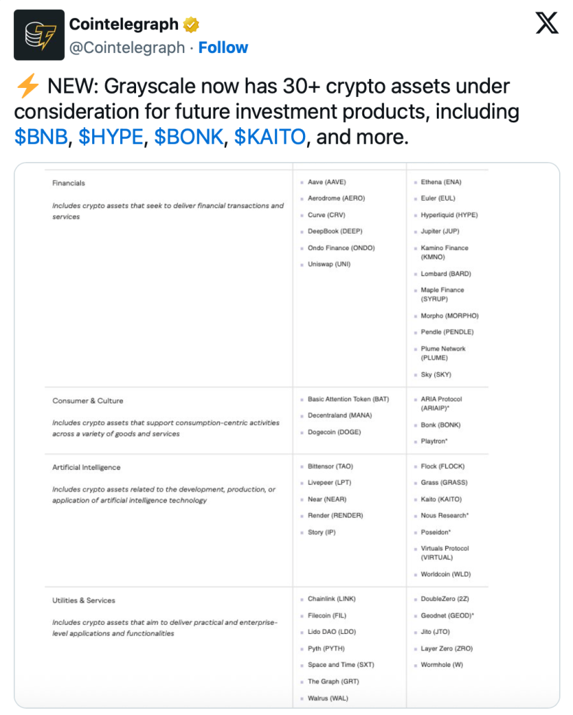The image size is (573, 715).
Task: Open the $BNB cashtag
Action: pyautogui.click(x=40, y=136)
